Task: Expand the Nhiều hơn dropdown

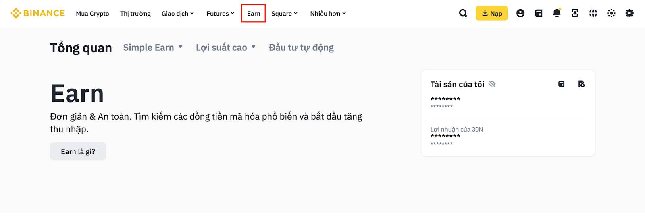Action: coord(328,14)
